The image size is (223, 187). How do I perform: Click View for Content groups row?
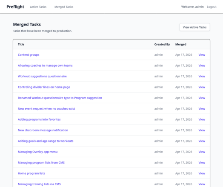tap(202, 55)
